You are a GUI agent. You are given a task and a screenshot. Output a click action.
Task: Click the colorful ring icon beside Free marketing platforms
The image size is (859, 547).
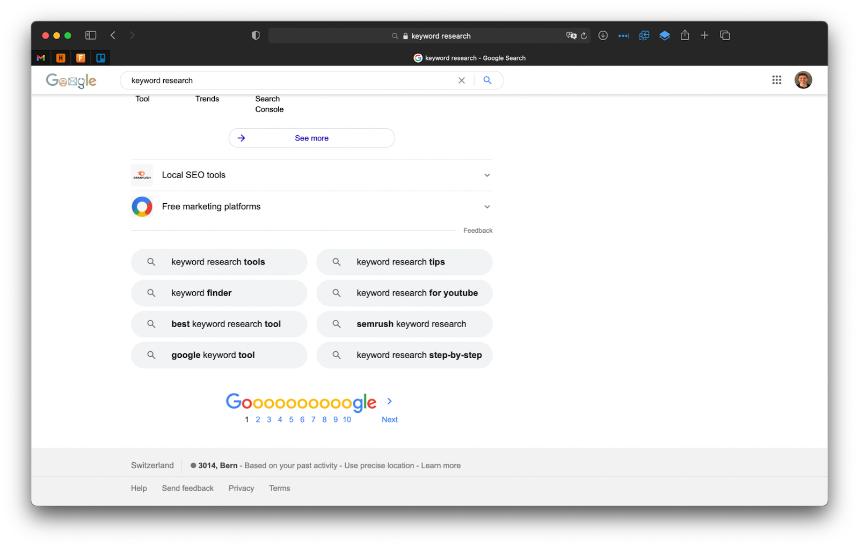[142, 206]
